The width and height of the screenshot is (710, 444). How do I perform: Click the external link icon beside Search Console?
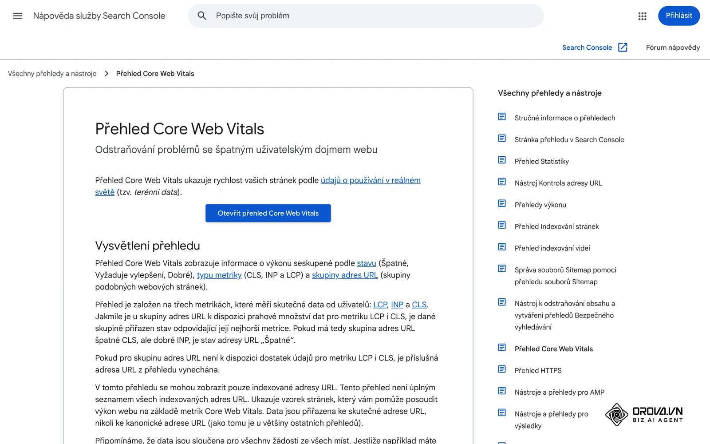click(623, 48)
